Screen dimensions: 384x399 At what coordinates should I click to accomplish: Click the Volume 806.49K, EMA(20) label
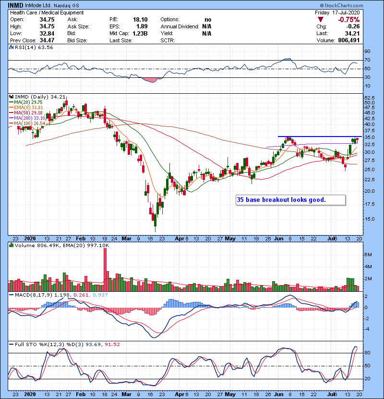click(62, 246)
